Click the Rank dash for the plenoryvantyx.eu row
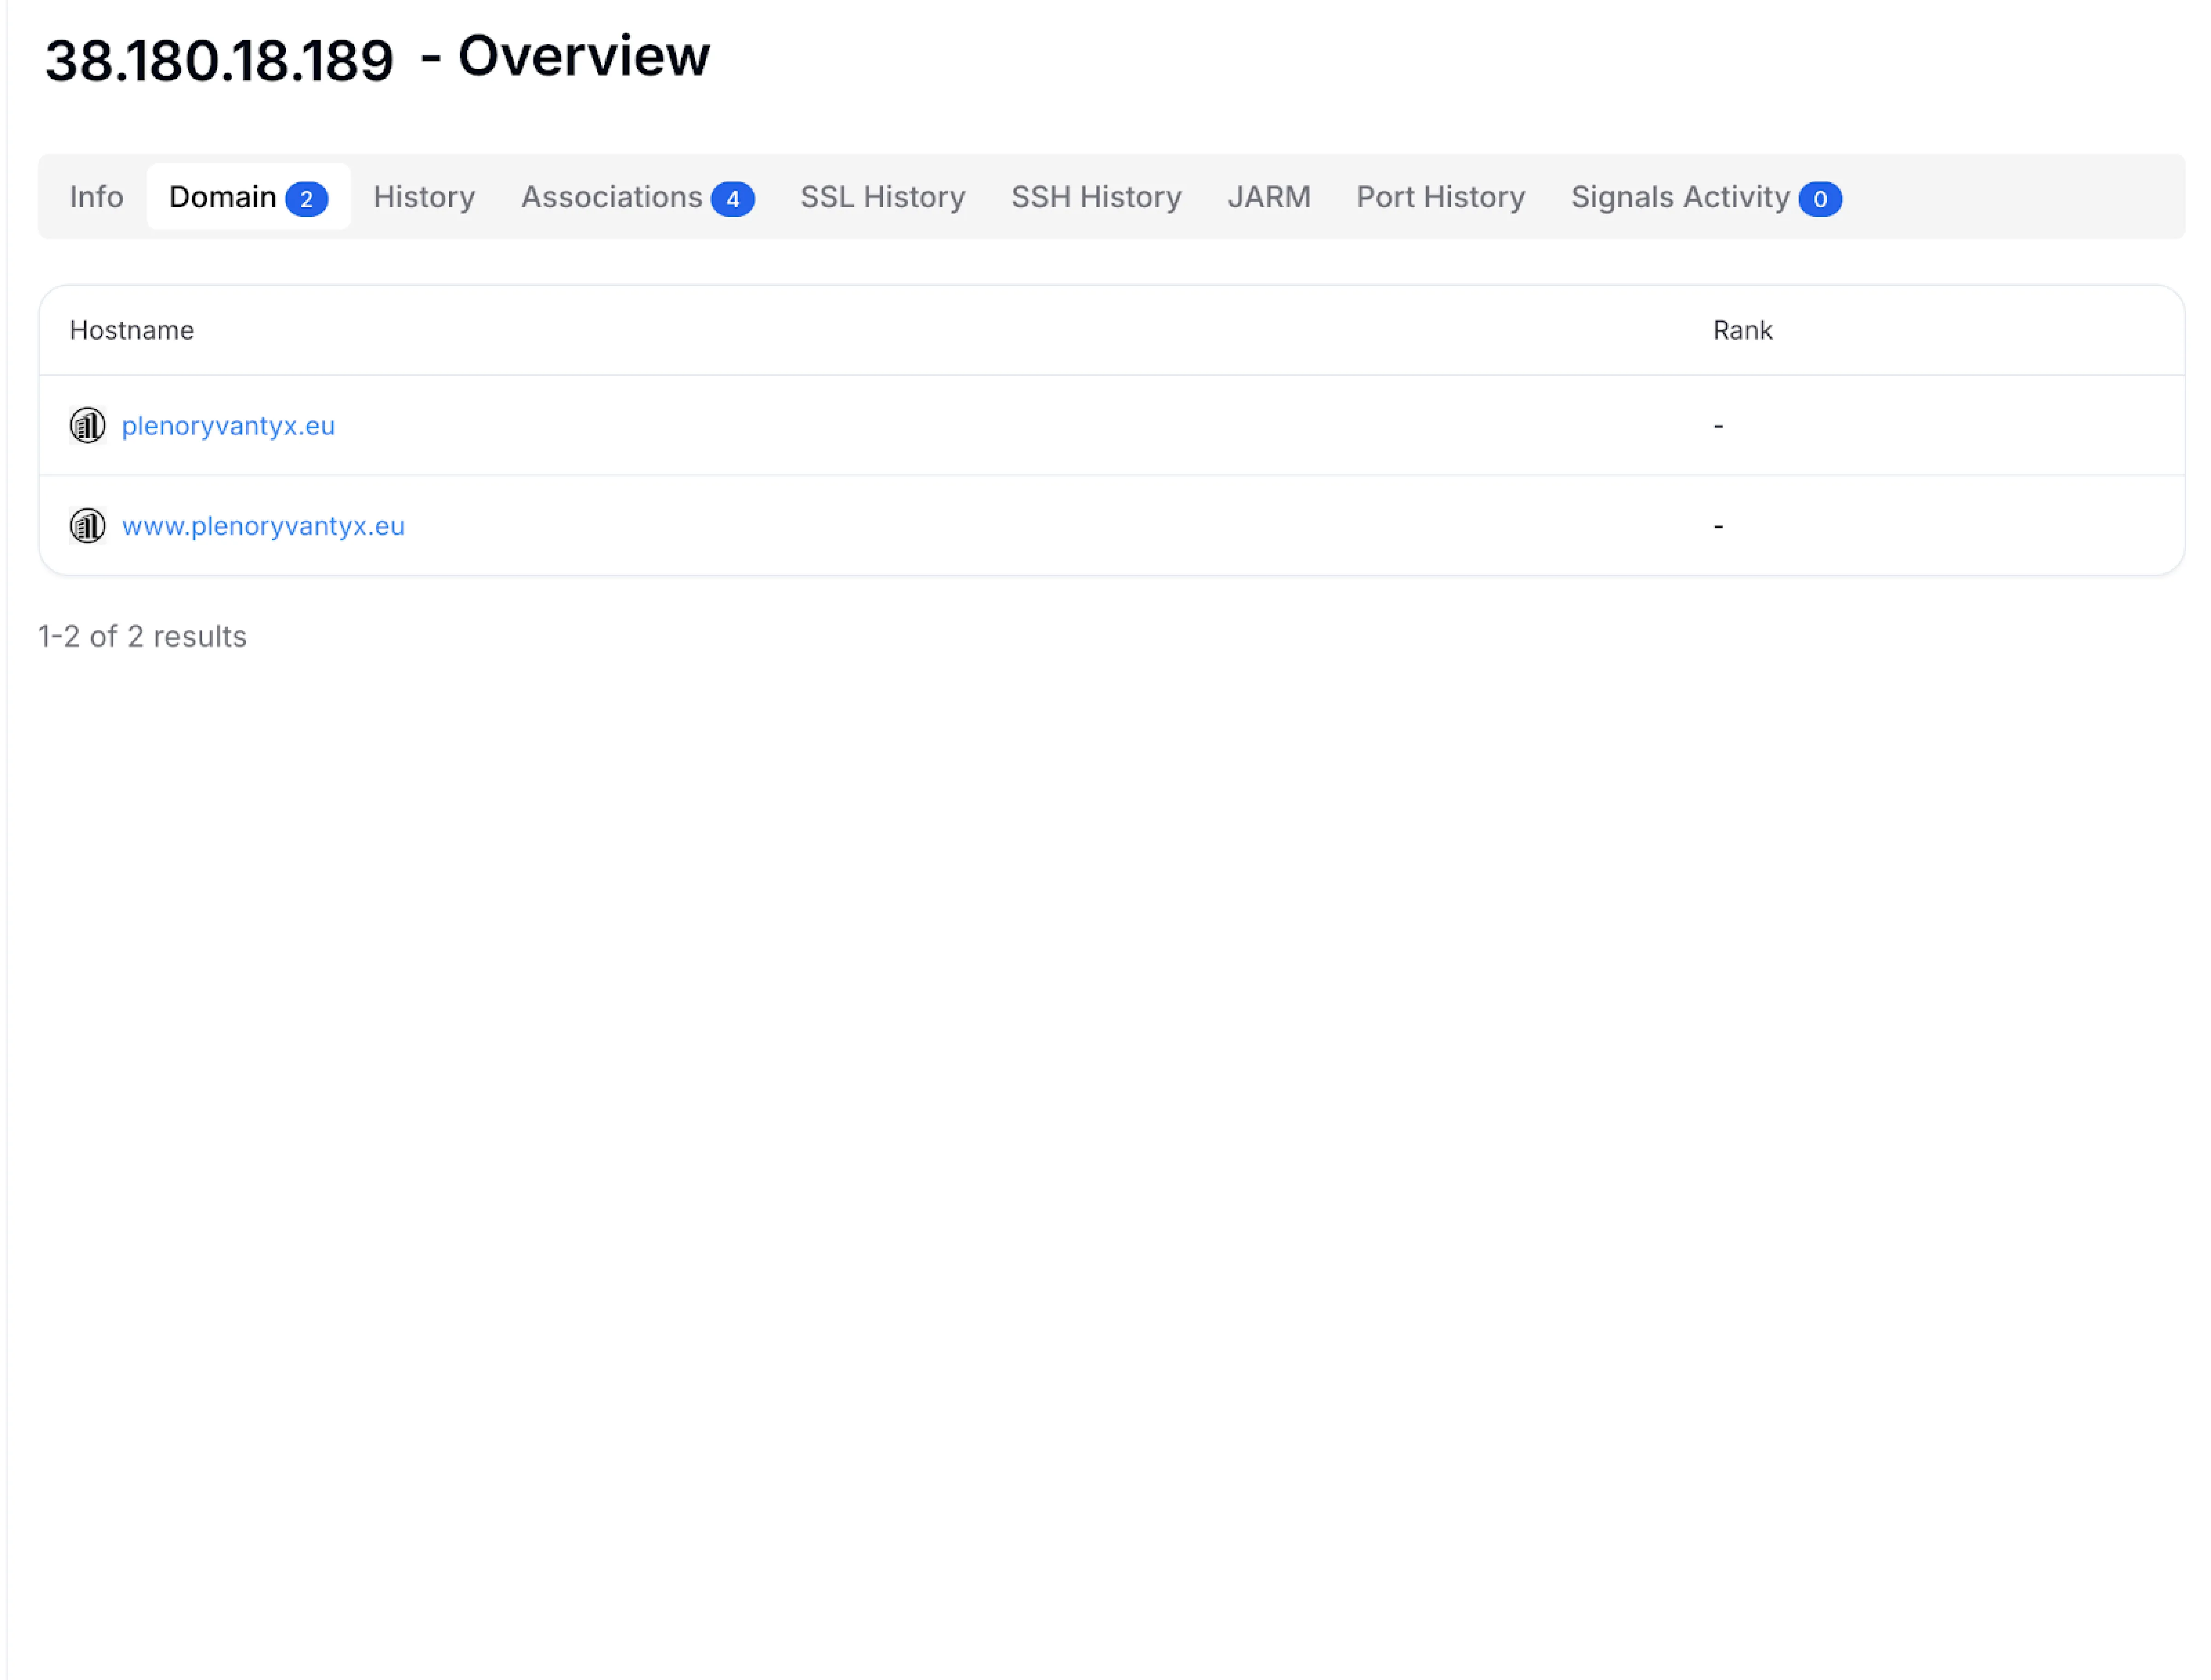This screenshot has width=2211, height=1680. point(1717,426)
